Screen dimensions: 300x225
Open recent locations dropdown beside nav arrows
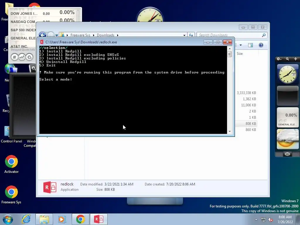pyautogui.click(x=57, y=35)
